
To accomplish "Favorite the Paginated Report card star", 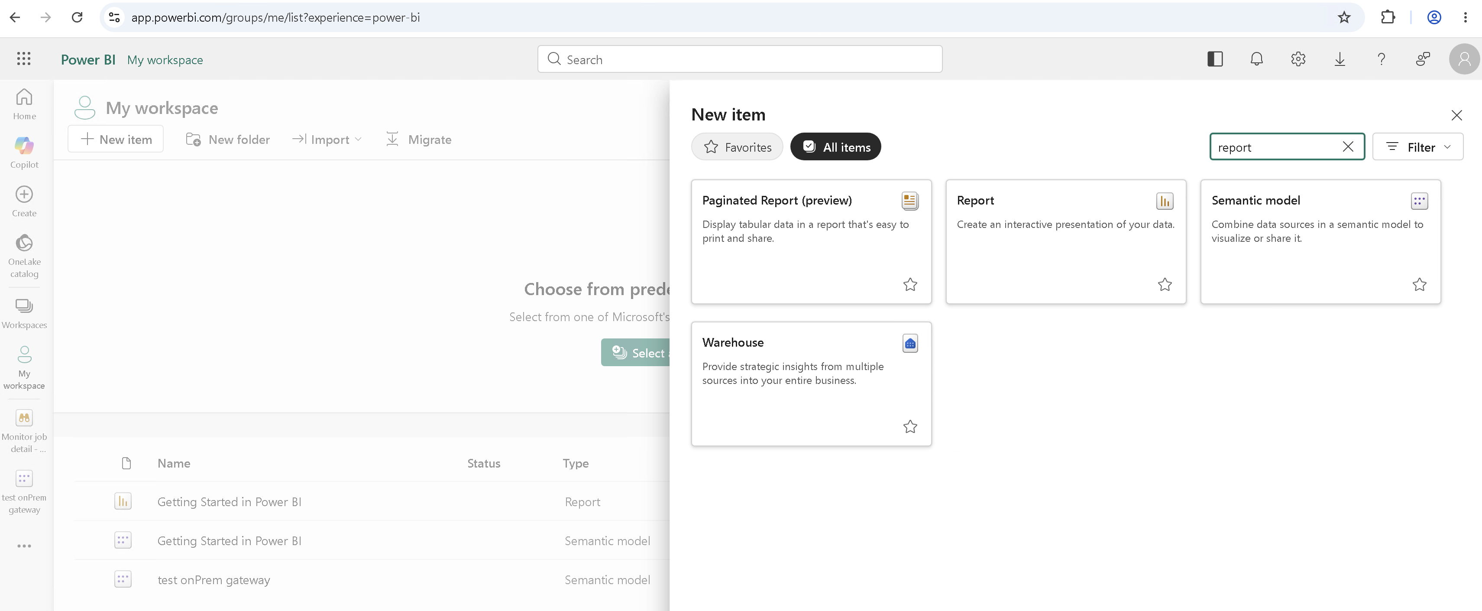I will click(909, 284).
